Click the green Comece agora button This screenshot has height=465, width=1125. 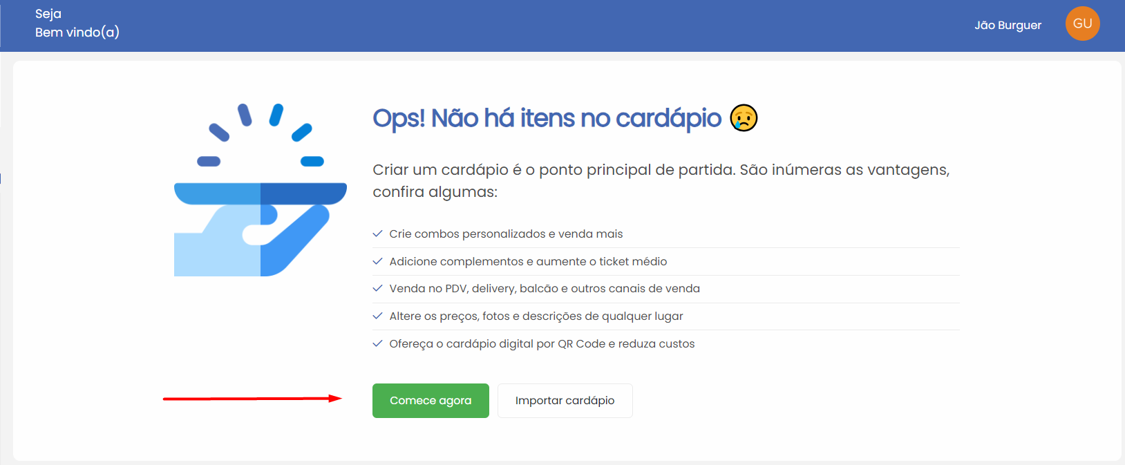pyautogui.click(x=431, y=401)
